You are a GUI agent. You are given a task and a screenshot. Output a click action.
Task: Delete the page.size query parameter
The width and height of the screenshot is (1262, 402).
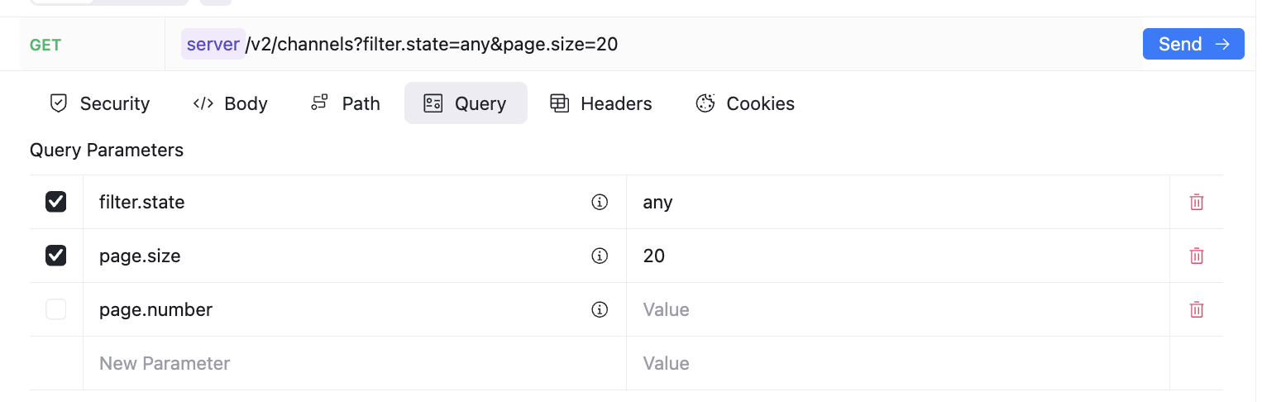1196,256
